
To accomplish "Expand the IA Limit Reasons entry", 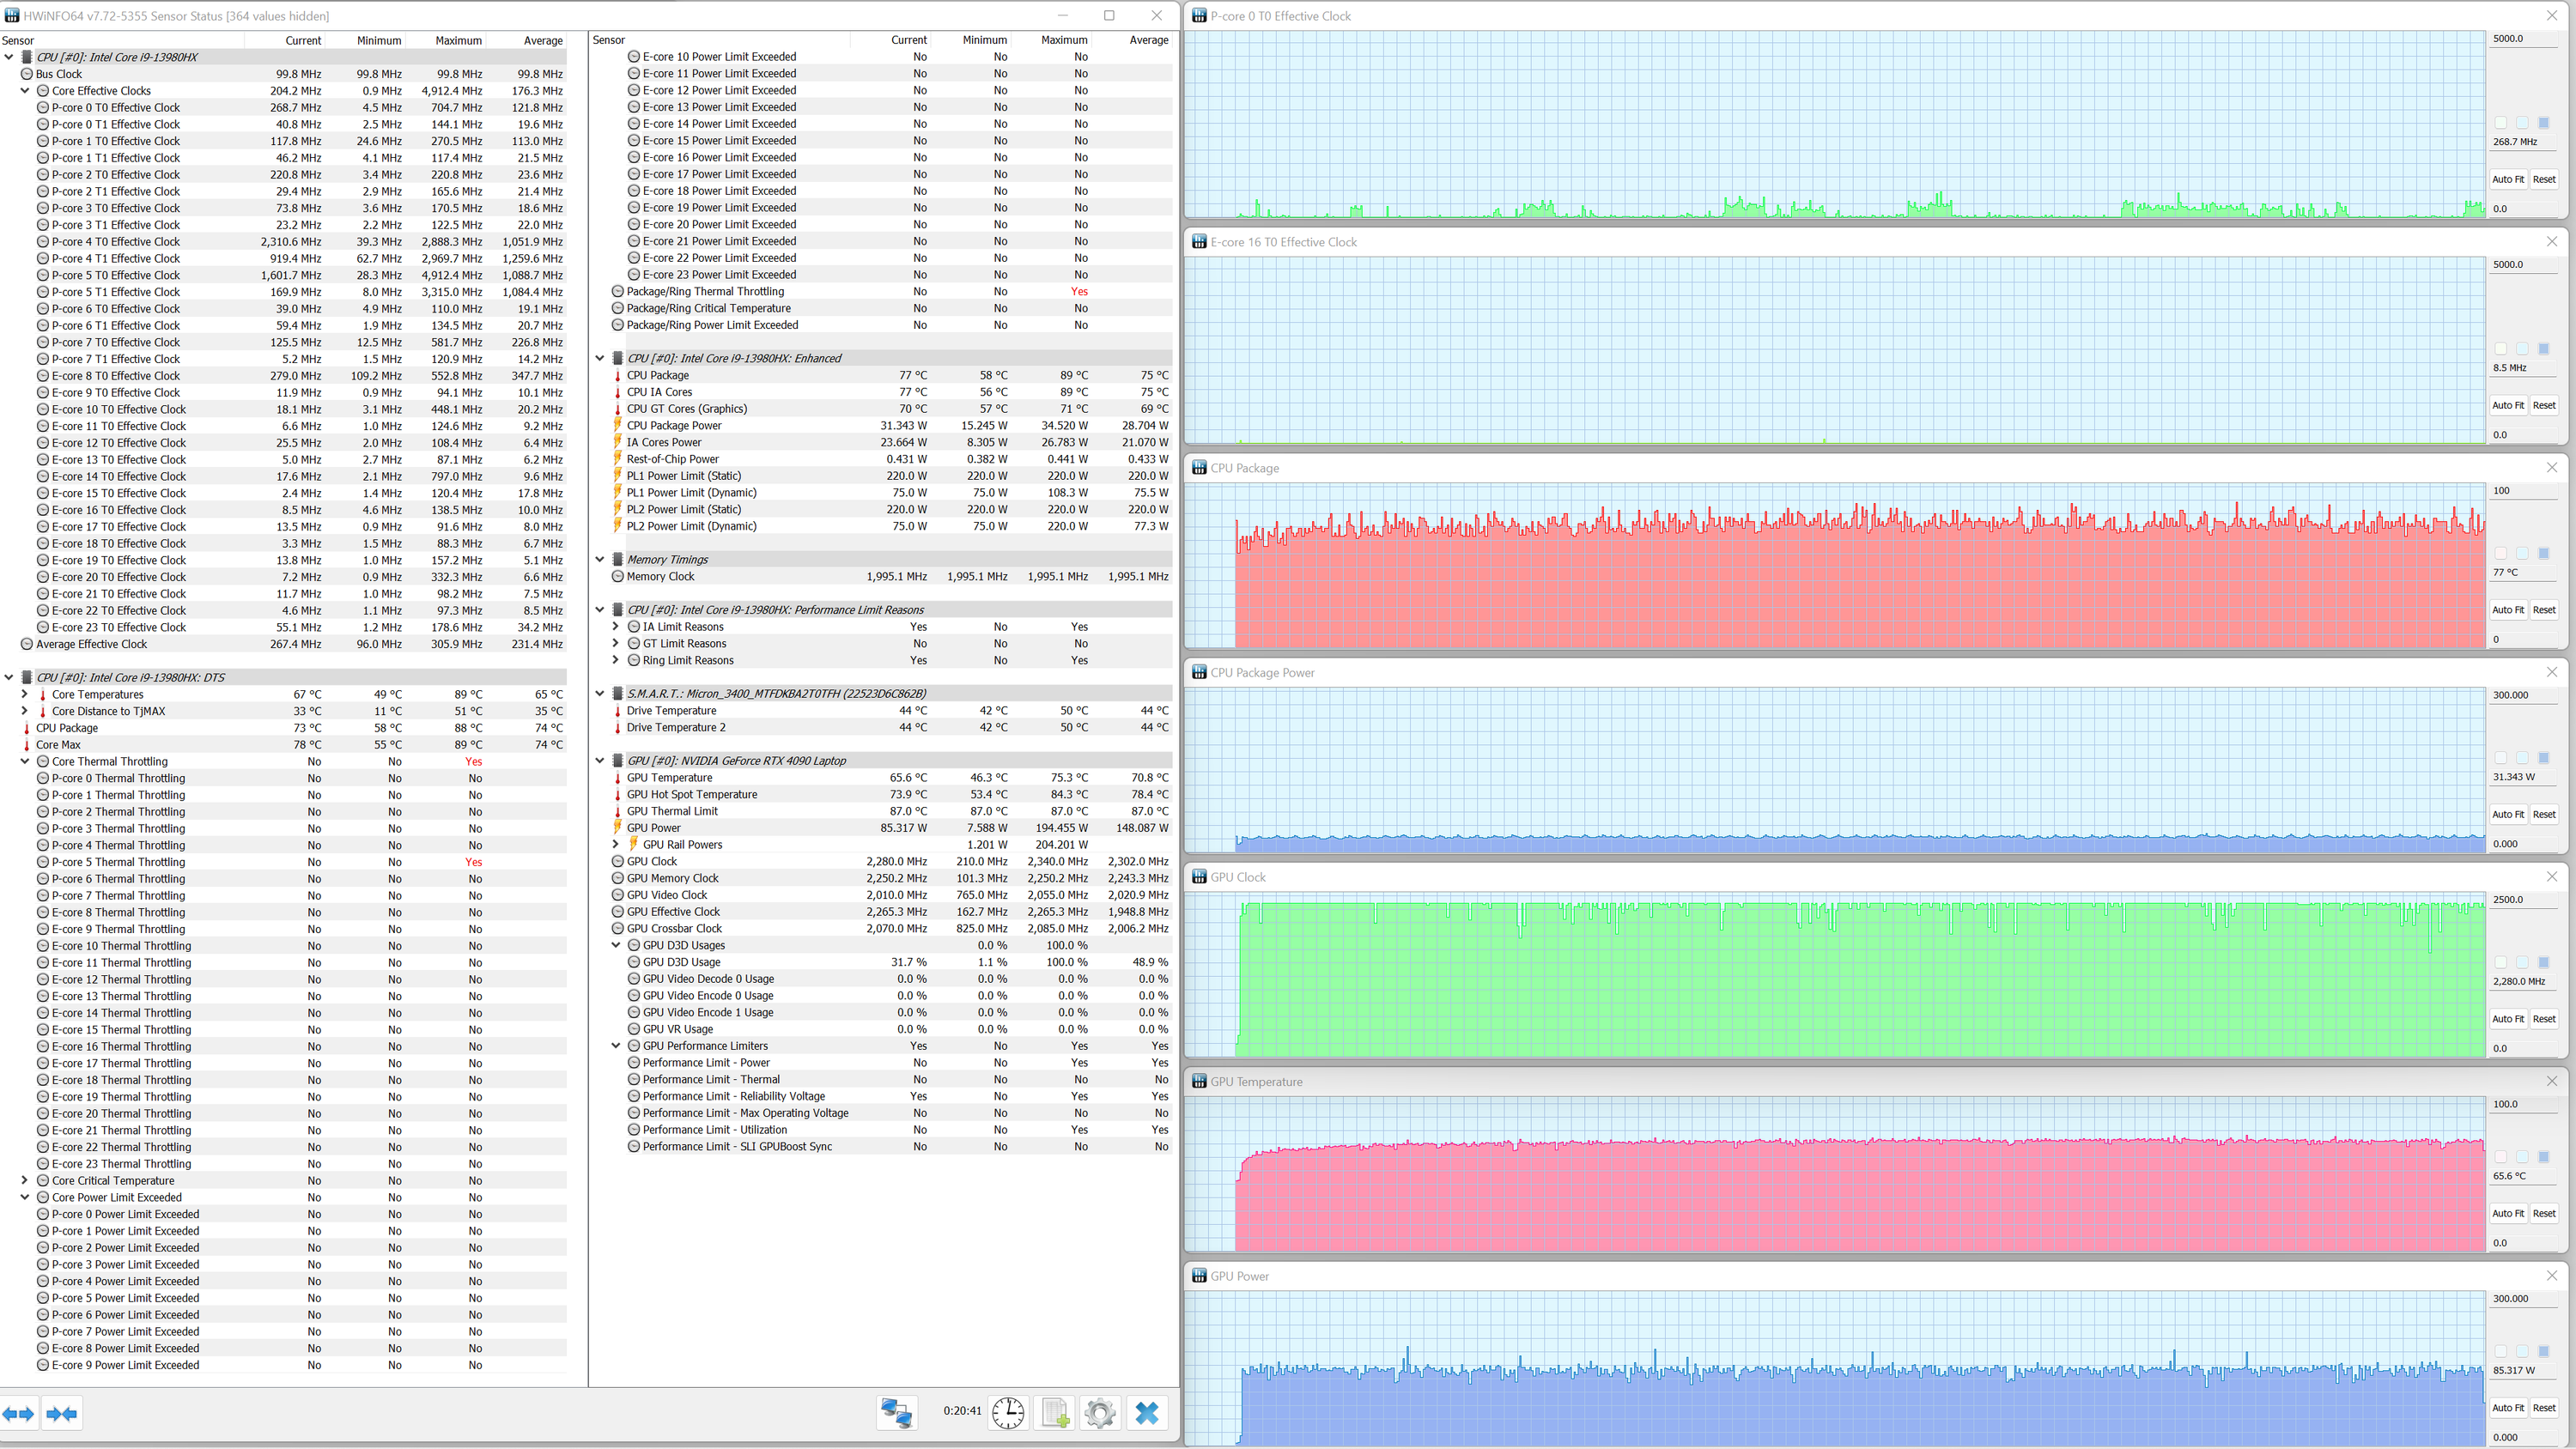I will tap(616, 627).
